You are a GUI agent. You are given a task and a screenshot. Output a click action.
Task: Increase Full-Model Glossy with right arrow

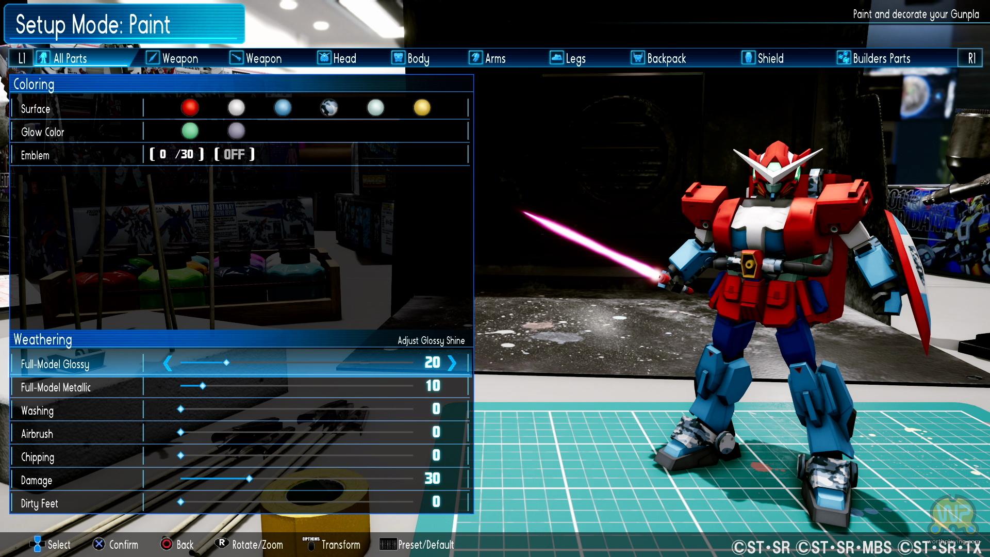(x=452, y=363)
